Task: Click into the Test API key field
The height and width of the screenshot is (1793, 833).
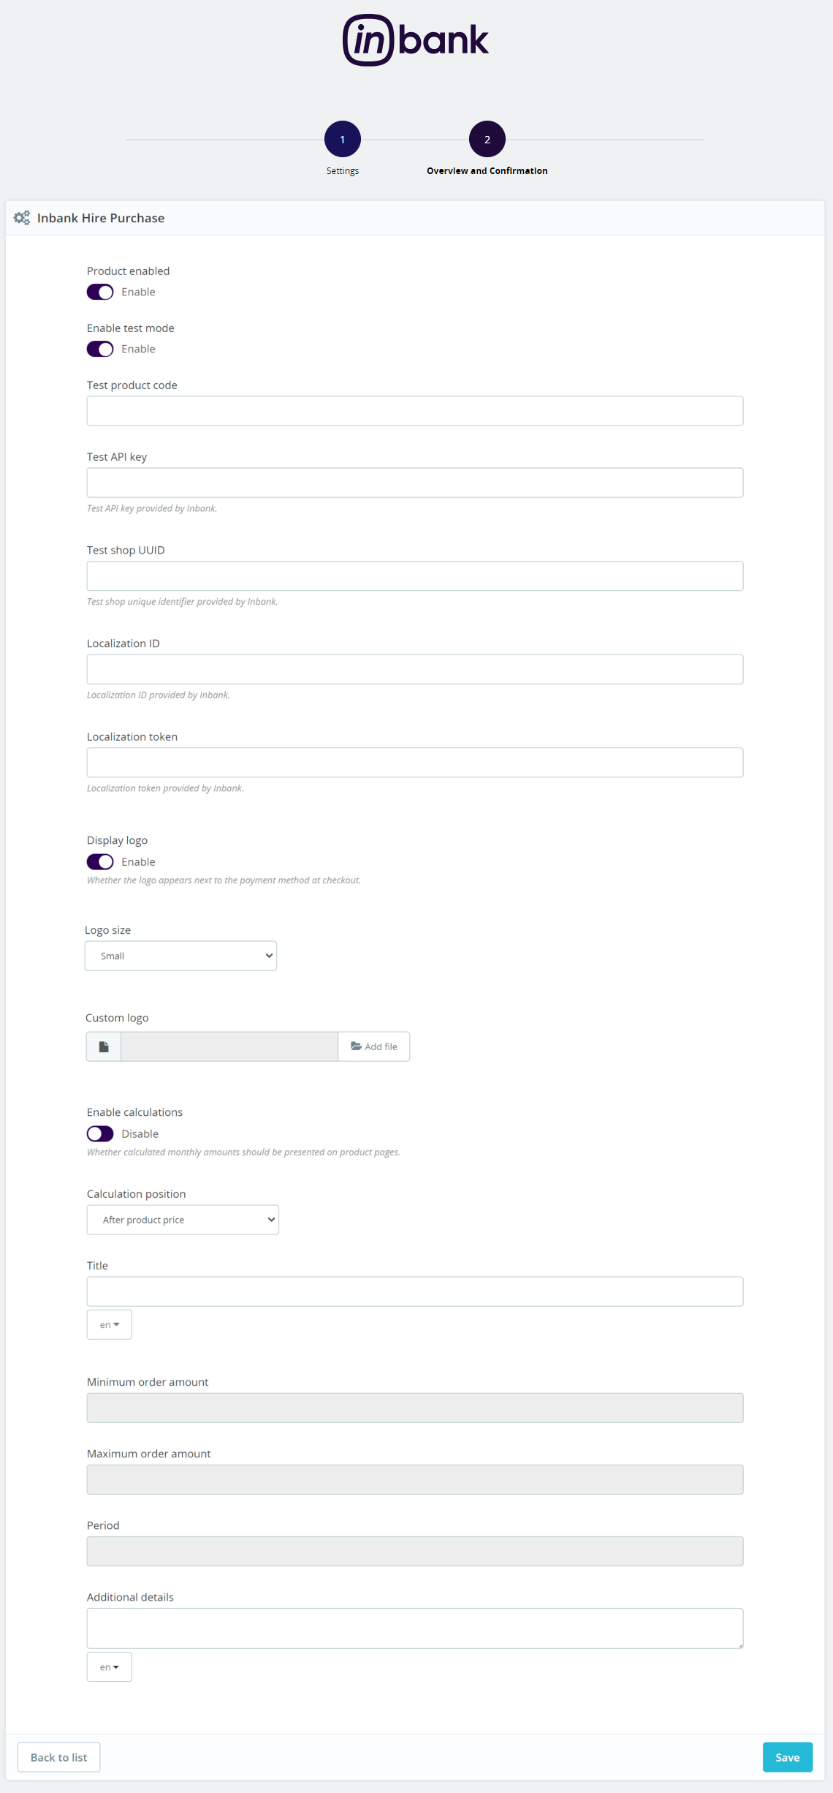Action: pos(414,483)
